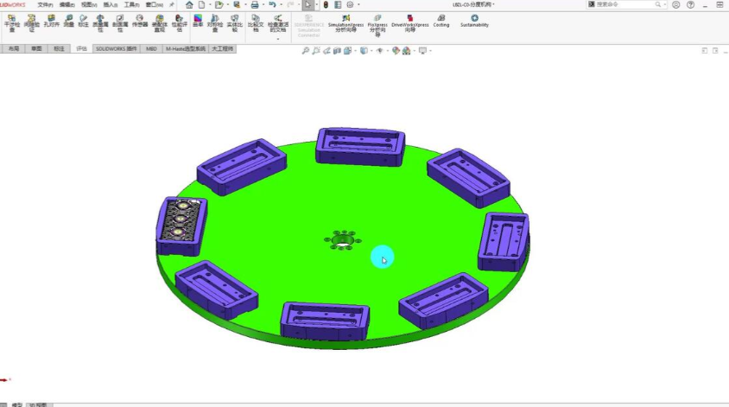This screenshot has height=407, width=729.
Task: Toggle the pin icon beside menu bar
Action: [172, 4]
